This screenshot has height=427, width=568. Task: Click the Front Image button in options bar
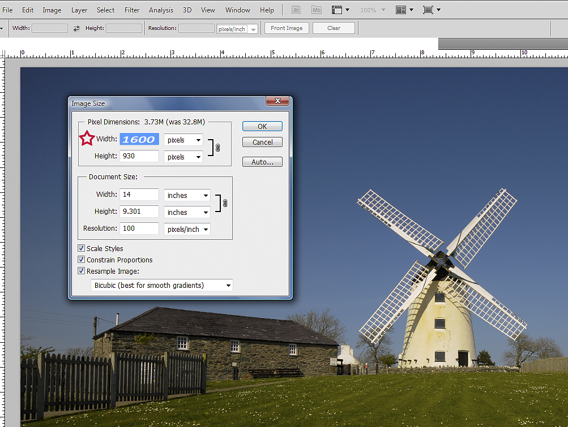coord(287,28)
